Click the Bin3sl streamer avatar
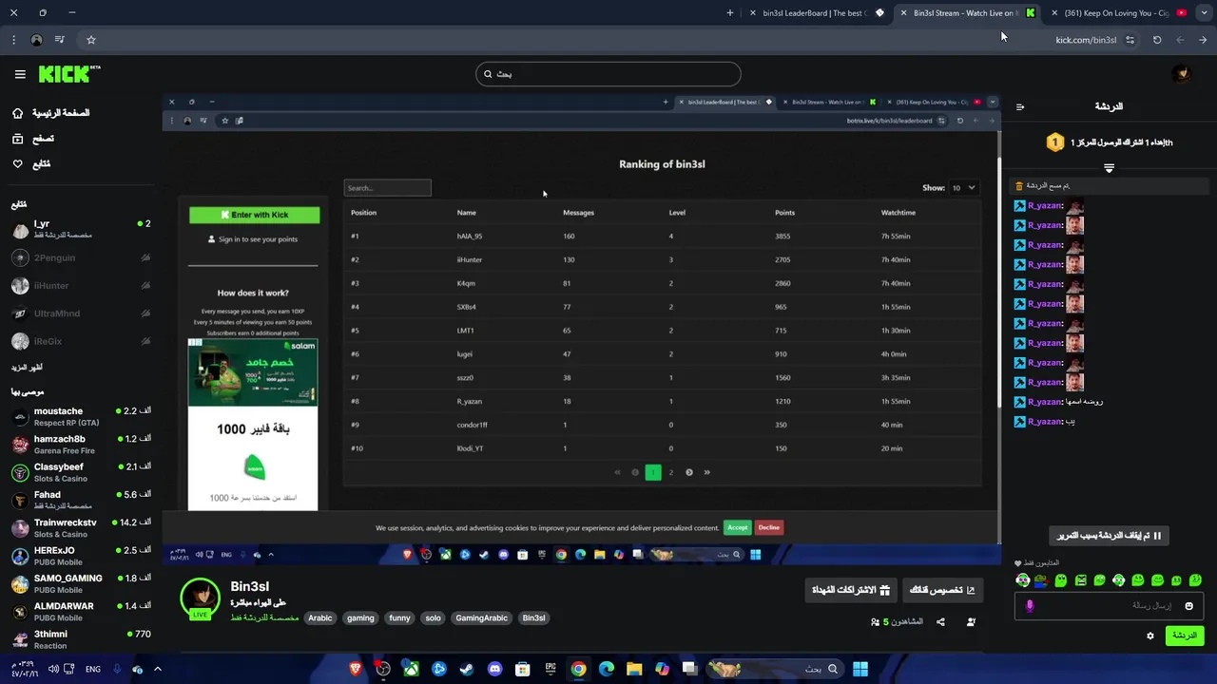 pyautogui.click(x=201, y=598)
